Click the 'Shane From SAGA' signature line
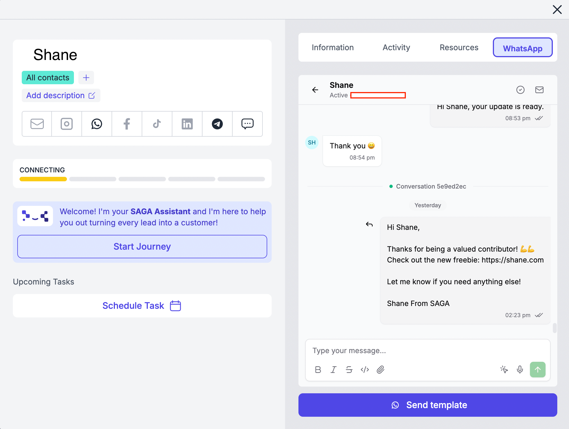 418,303
